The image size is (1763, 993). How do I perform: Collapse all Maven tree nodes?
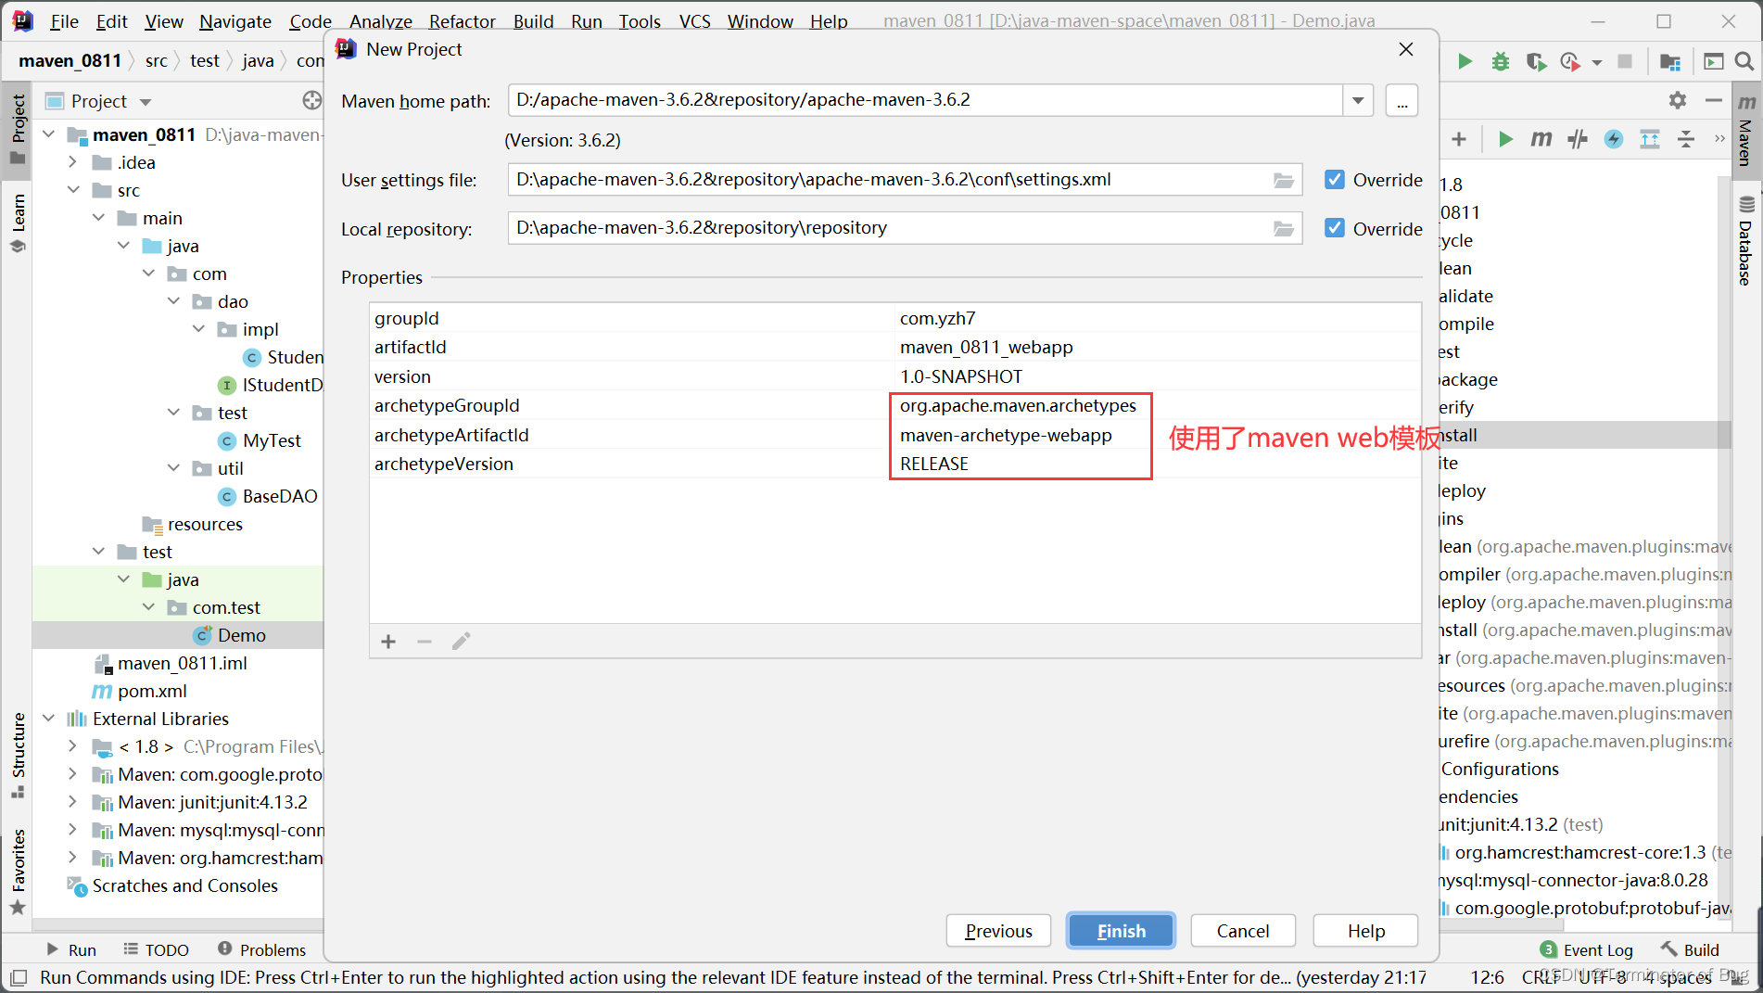(x=1686, y=139)
